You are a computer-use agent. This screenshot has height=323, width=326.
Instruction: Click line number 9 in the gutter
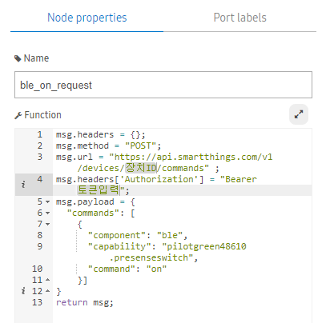40,246
